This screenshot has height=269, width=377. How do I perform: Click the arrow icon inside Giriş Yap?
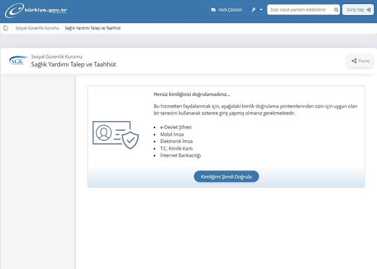pyautogui.click(x=368, y=10)
